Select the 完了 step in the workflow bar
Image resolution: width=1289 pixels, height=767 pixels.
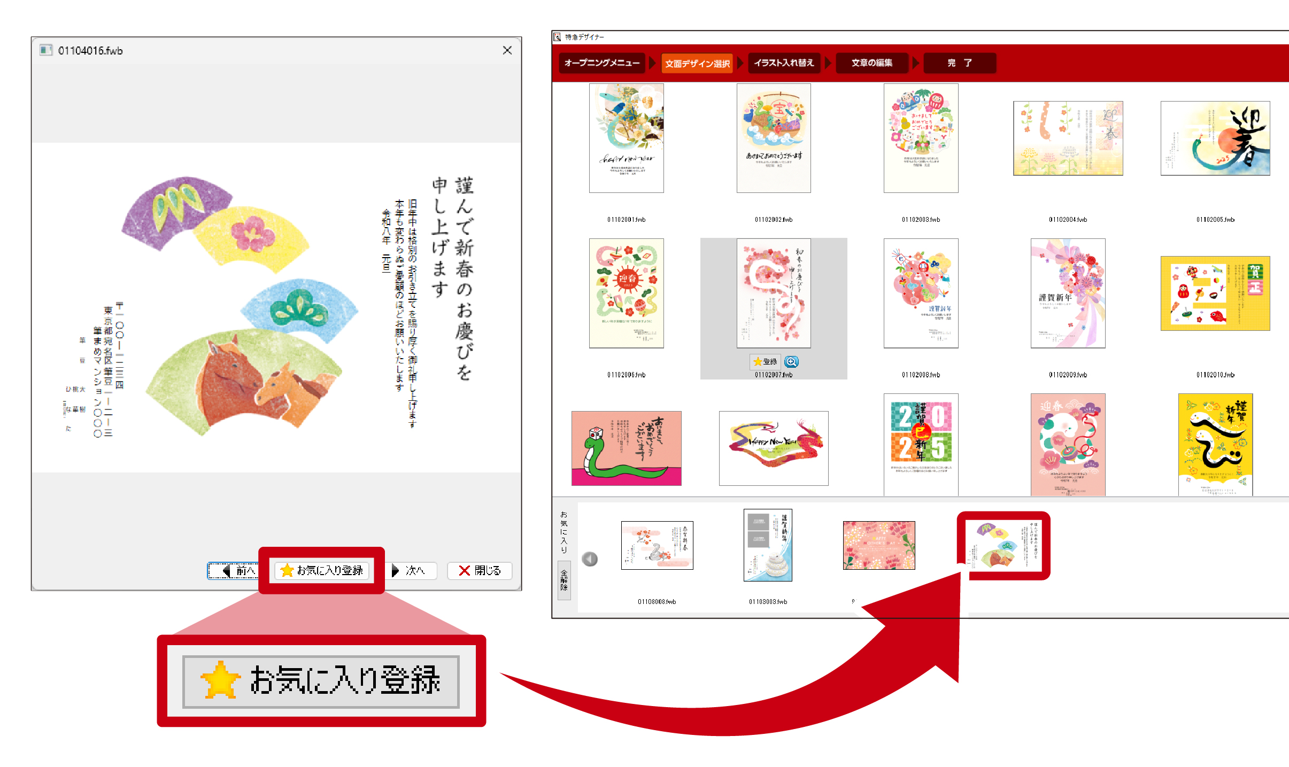(x=959, y=63)
